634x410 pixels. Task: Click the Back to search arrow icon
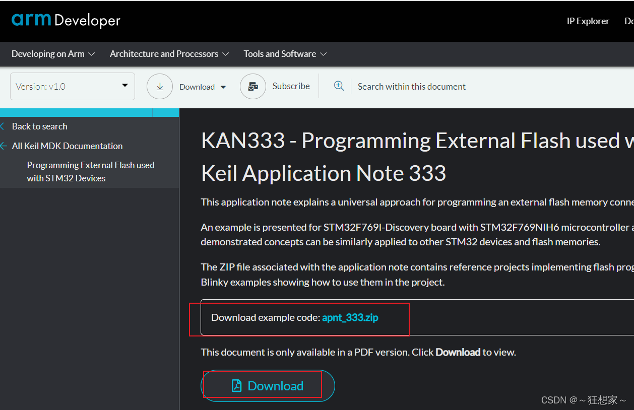3,126
